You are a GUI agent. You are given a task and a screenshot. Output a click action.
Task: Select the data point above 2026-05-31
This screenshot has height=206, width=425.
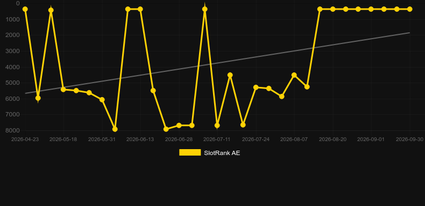pyautogui.click(x=102, y=100)
